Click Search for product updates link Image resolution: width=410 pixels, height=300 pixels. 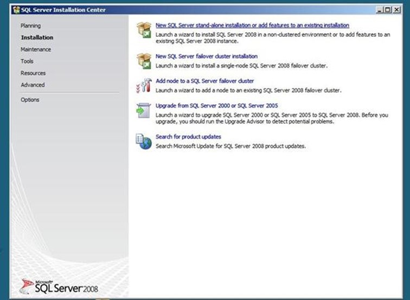pyautogui.click(x=188, y=137)
